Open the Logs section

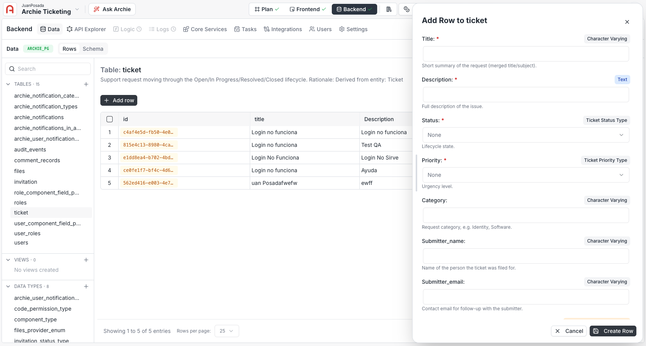pos(162,29)
